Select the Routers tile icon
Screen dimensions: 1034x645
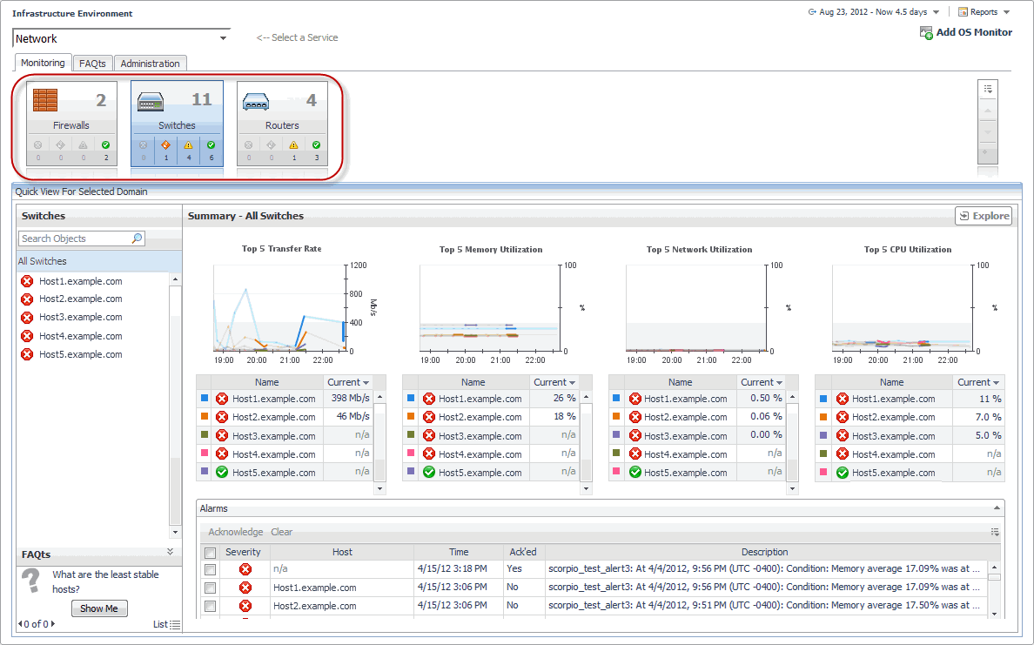pos(257,101)
